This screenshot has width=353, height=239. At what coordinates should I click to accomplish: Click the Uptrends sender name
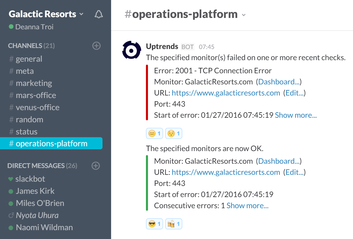162,46
